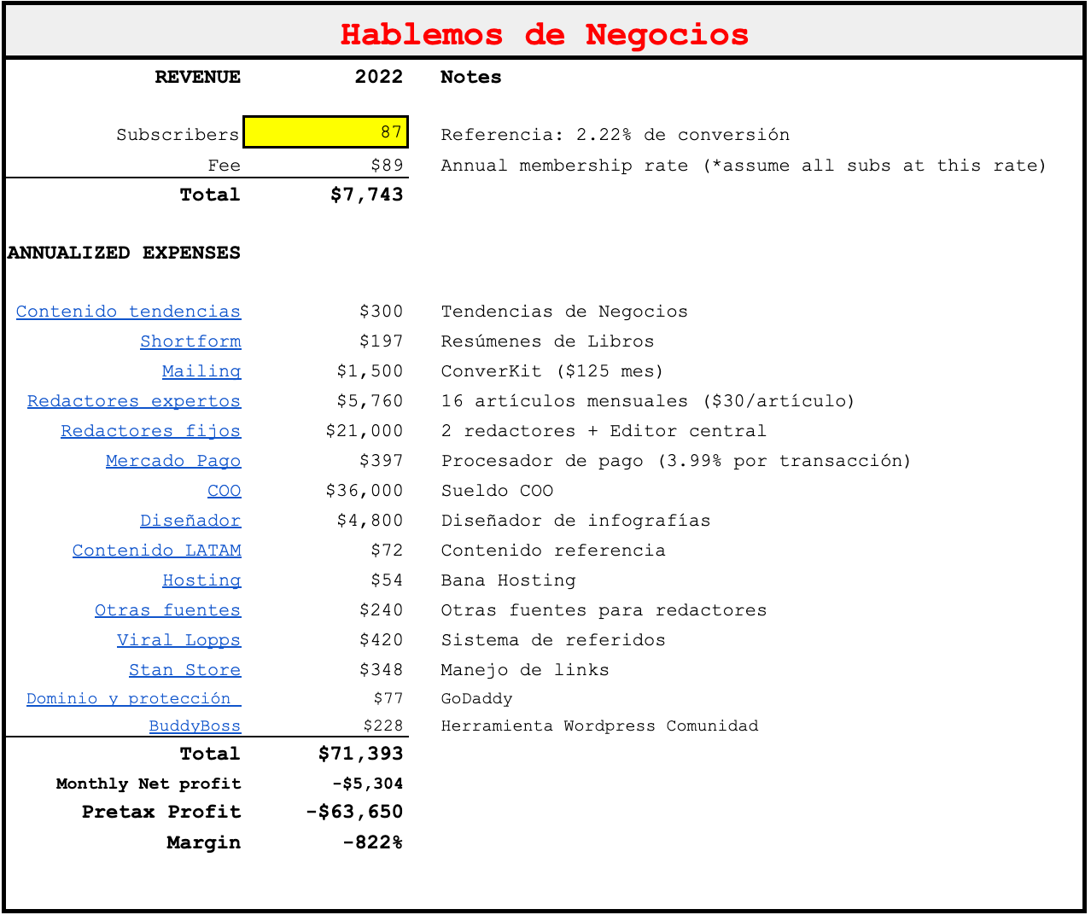Viewport: 1091px width, 915px height.
Task: Select the $77 domain amount
Action: pyautogui.click(x=388, y=698)
